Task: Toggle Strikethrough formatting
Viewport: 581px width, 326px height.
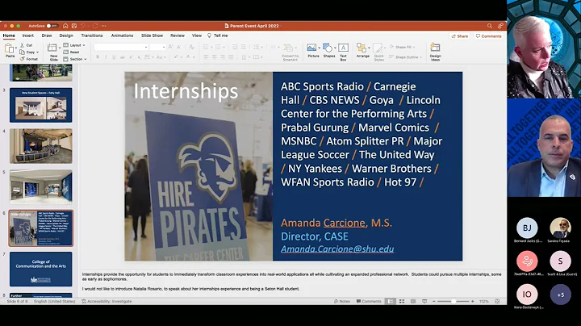Action: coord(123,57)
